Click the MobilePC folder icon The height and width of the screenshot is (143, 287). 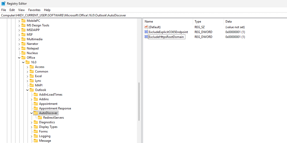pos(23,21)
